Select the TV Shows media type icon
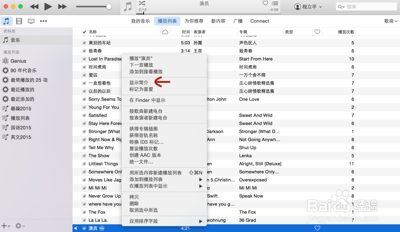This screenshot has width=400, height=232. (x=31, y=21)
